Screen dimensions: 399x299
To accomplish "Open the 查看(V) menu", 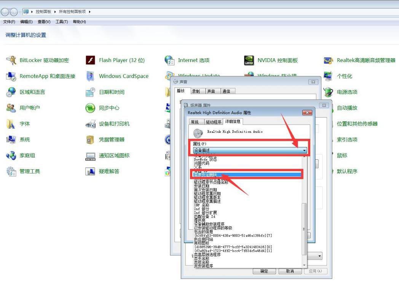I will 44,22.
